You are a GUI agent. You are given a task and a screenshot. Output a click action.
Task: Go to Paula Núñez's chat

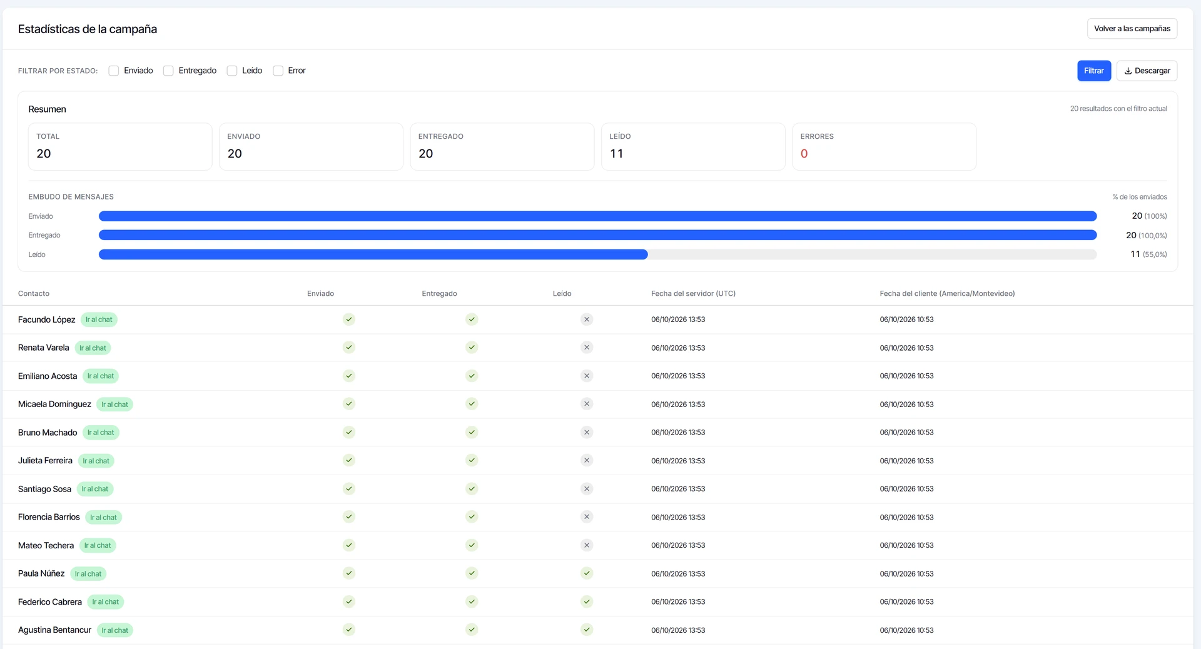[x=88, y=574]
